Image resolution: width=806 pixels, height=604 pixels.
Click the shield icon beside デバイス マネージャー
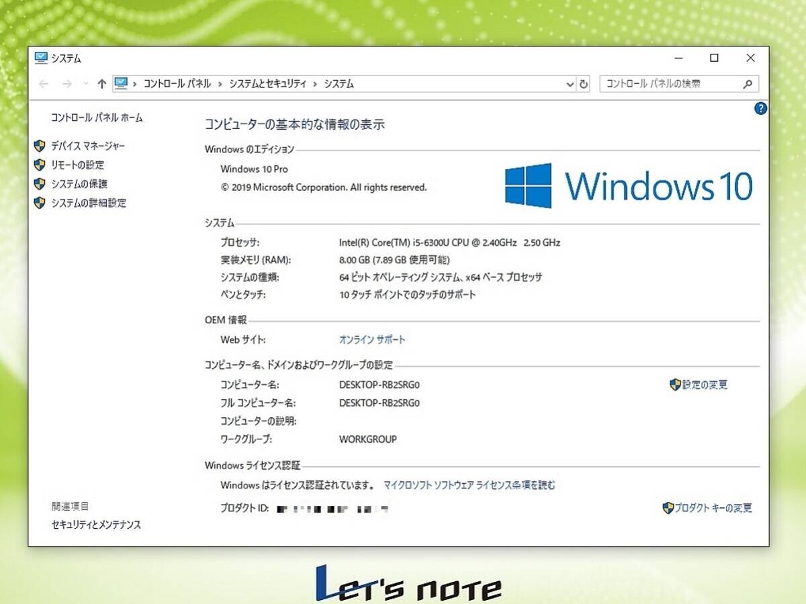coord(40,146)
